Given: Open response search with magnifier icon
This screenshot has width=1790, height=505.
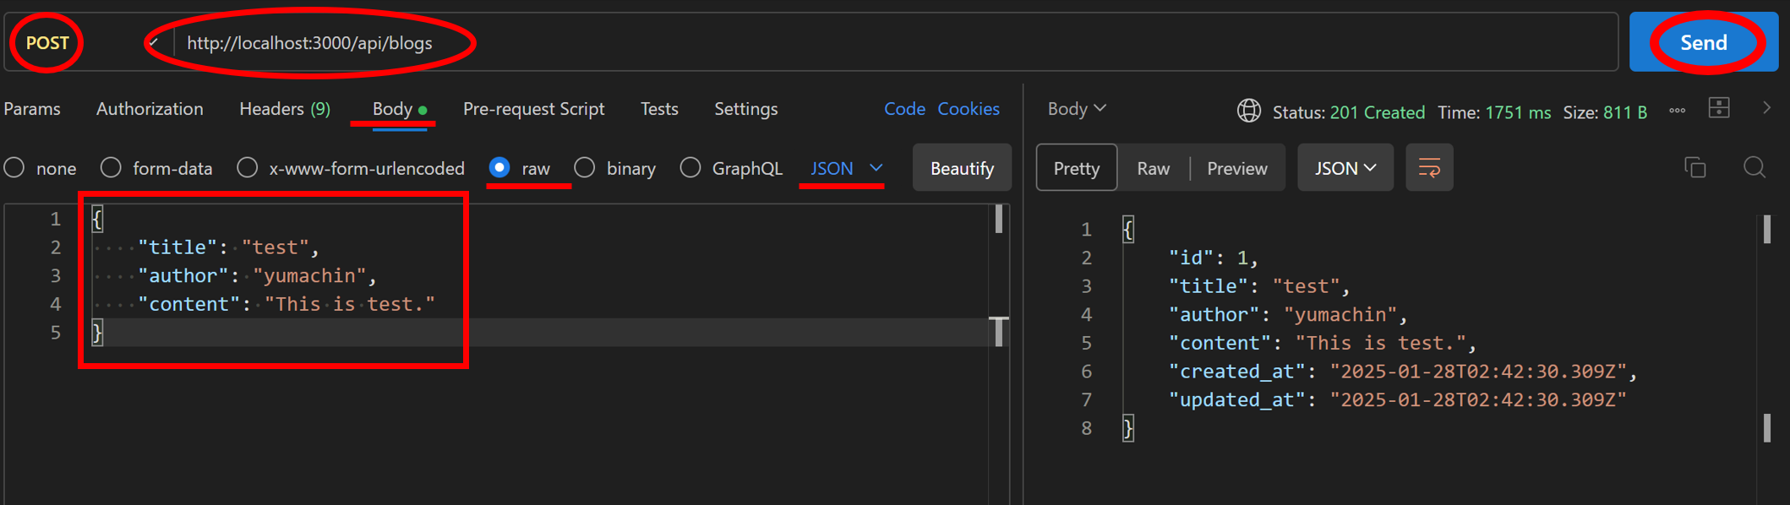Looking at the screenshot, I should (1755, 168).
